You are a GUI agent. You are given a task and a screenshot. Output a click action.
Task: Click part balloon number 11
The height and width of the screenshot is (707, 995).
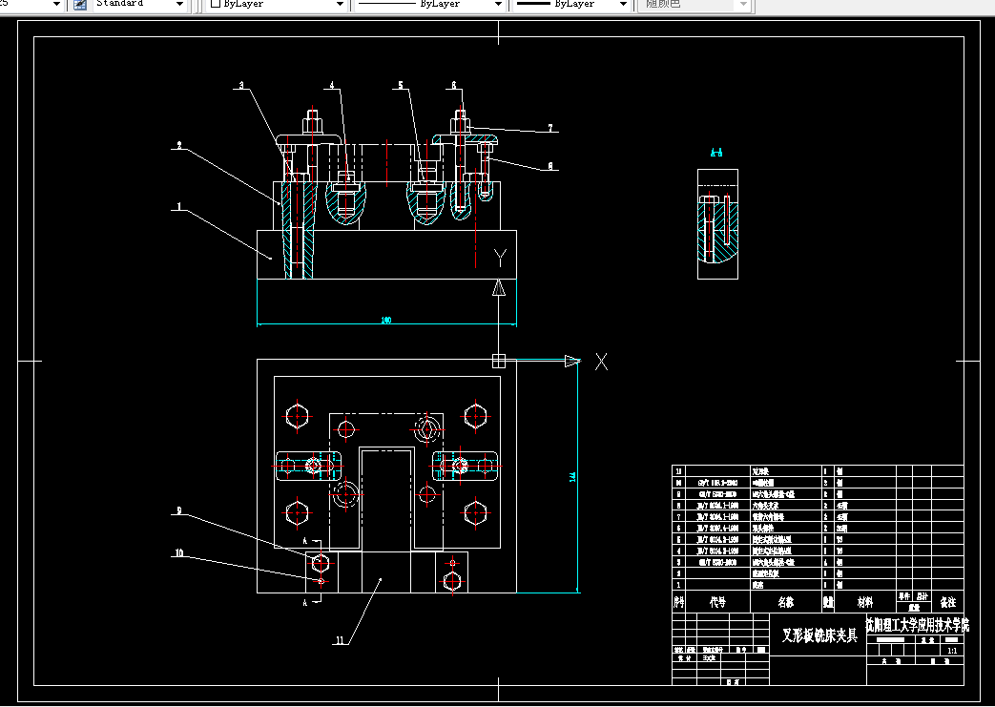pyautogui.click(x=340, y=640)
